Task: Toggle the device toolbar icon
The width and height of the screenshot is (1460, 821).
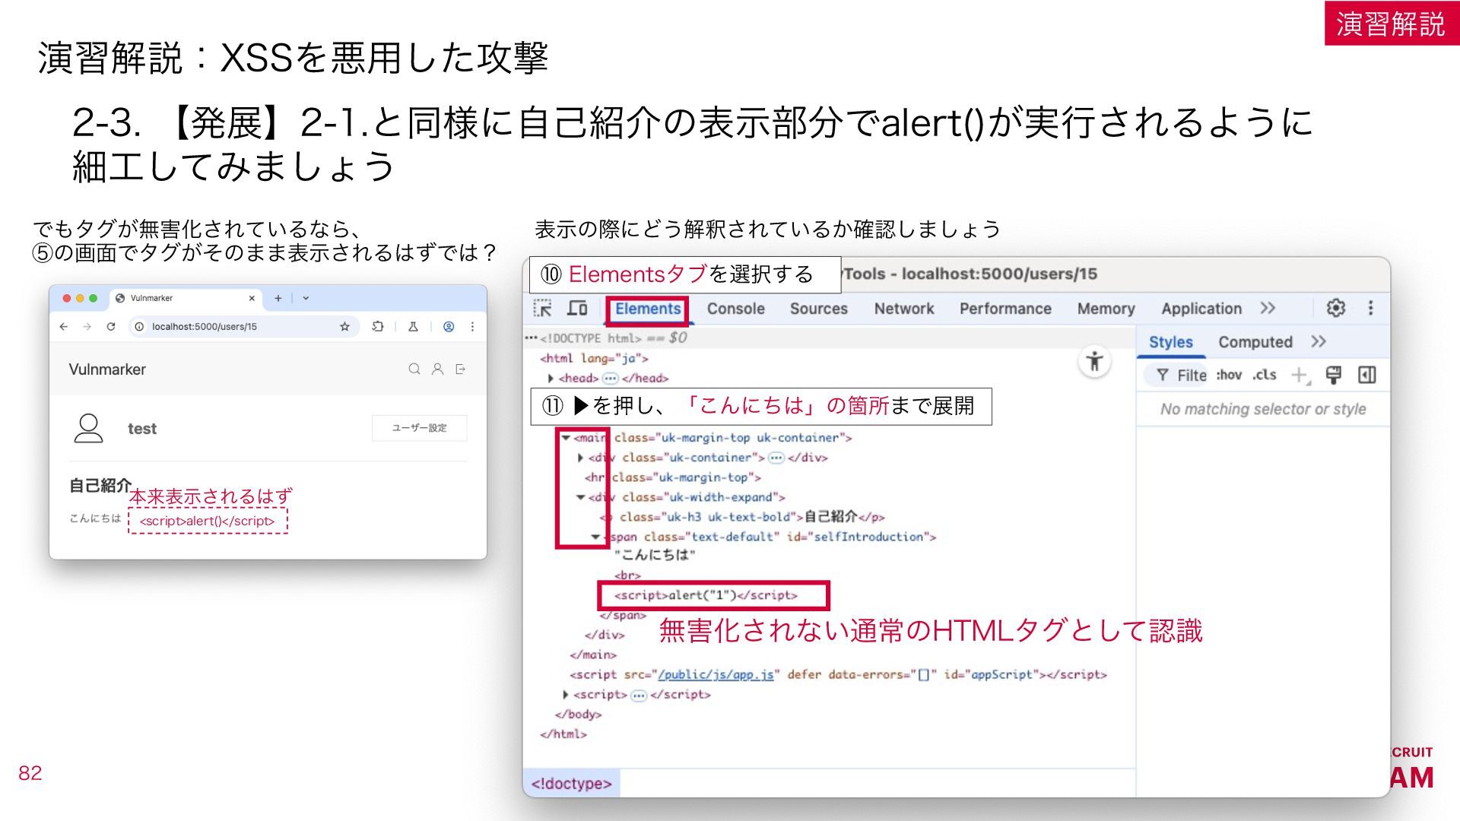Action: (x=578, y=309)
